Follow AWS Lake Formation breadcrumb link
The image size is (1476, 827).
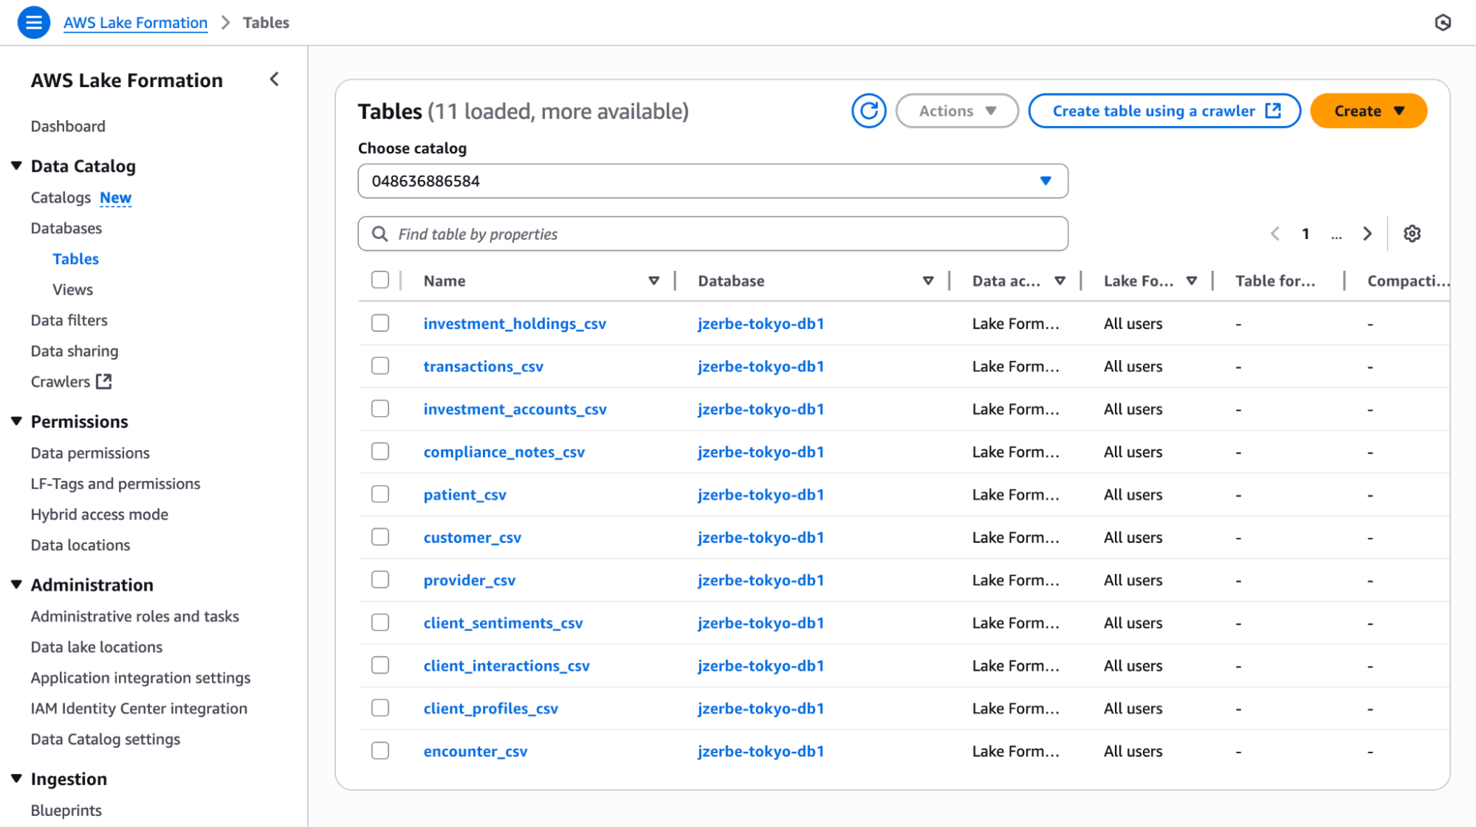(x=135, y=23)
